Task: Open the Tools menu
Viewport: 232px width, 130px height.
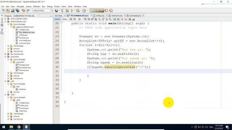Action: point(70,6)
